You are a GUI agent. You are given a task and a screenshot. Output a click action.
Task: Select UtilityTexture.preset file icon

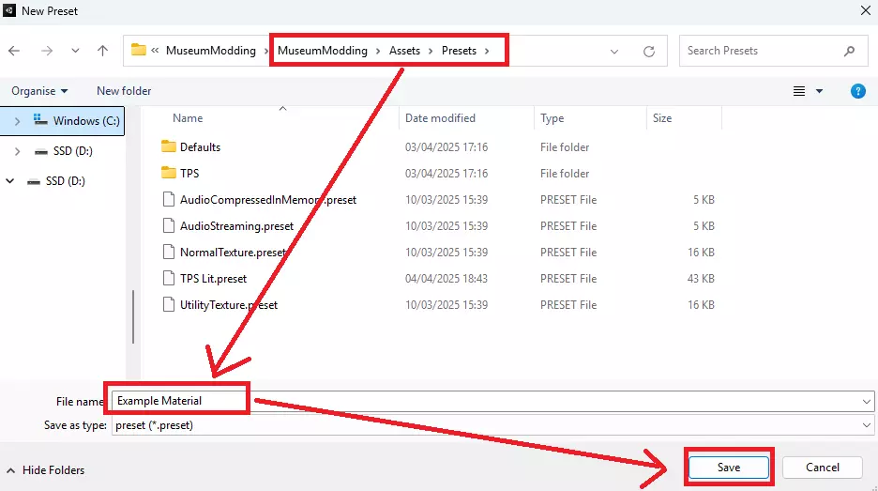[x=169, y=305]
